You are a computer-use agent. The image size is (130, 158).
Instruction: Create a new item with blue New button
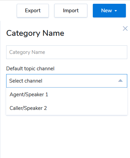109,11
